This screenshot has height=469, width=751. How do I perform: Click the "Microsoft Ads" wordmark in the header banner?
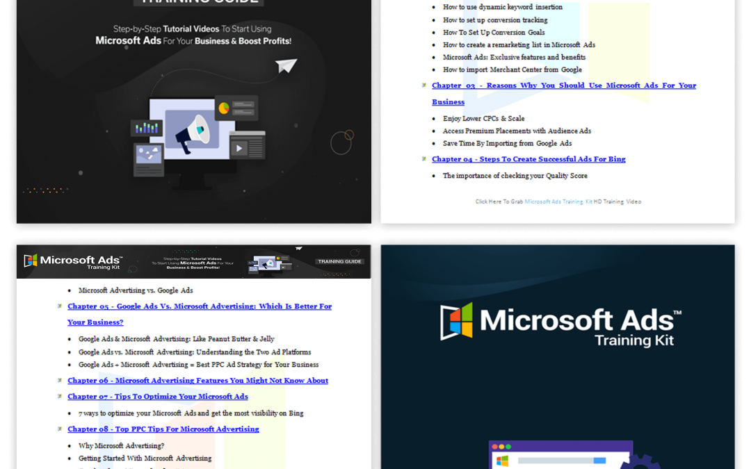click(x=81, y=260)
